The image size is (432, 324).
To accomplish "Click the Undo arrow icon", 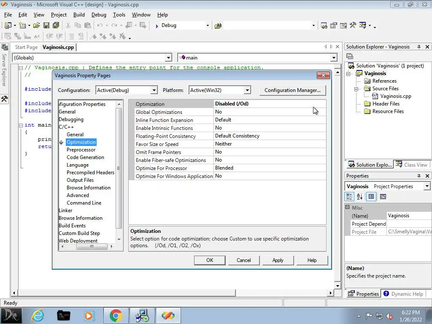I will 100,25.
